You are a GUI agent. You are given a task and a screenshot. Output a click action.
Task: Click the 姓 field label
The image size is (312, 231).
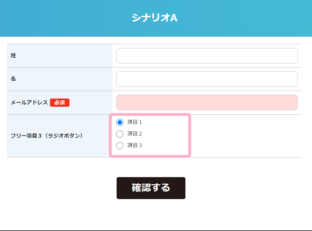(x=13, y=56)
